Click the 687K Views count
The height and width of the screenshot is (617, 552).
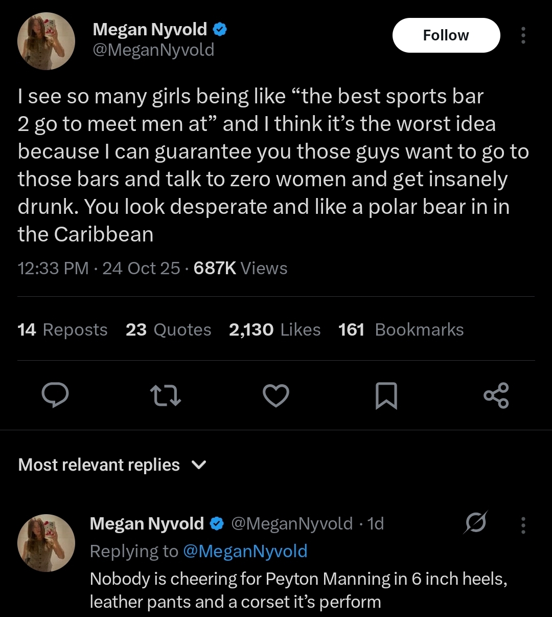click(240, 268)
